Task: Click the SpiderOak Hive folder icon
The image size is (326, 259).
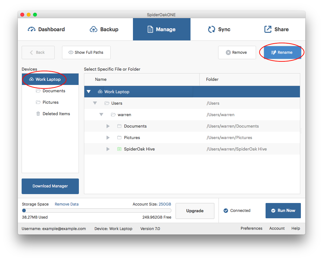Action: (x=119, y=149)
